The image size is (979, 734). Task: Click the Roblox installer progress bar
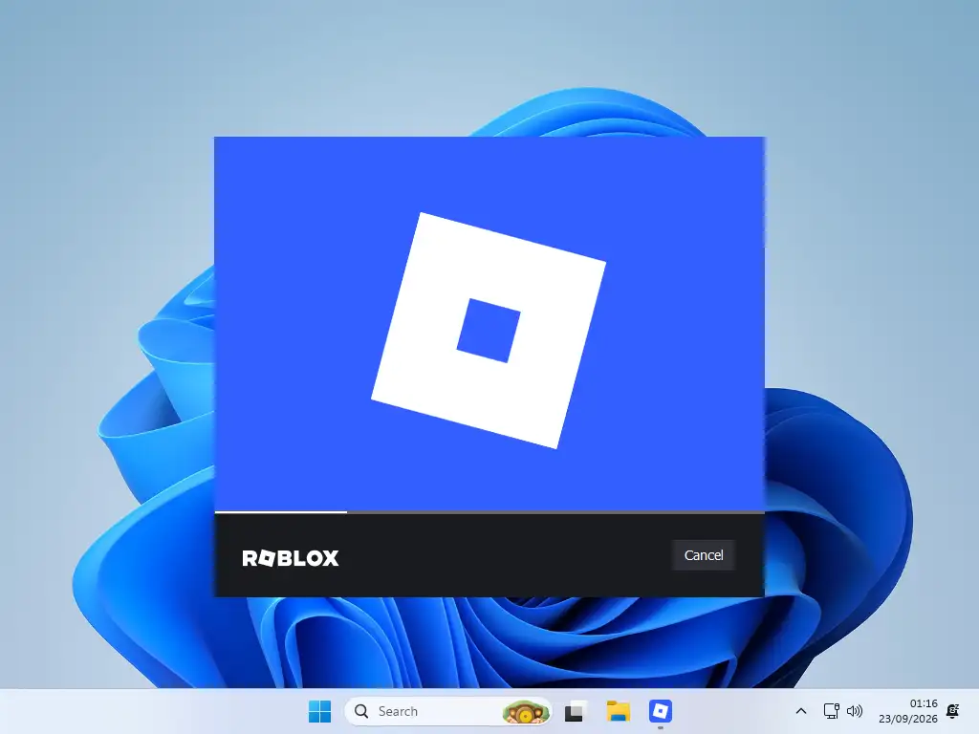489,512
